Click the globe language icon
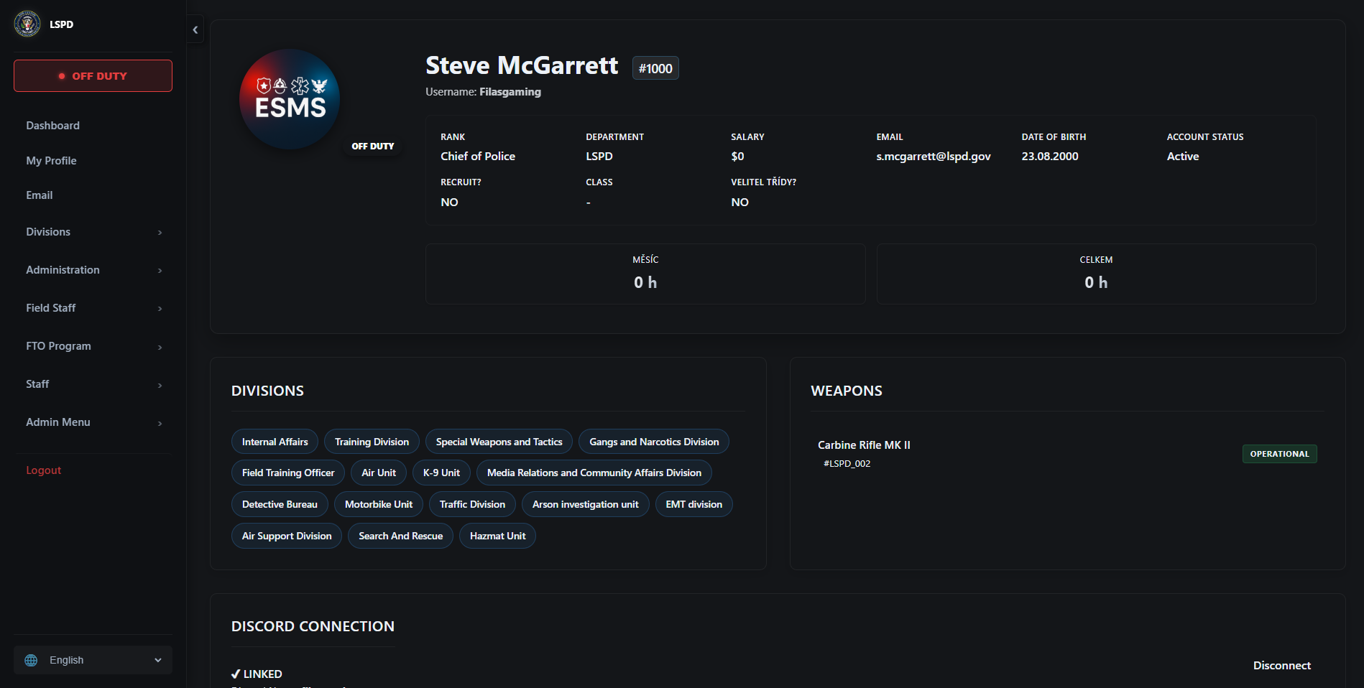This screenshot has width=1364, height=688. 31,660
